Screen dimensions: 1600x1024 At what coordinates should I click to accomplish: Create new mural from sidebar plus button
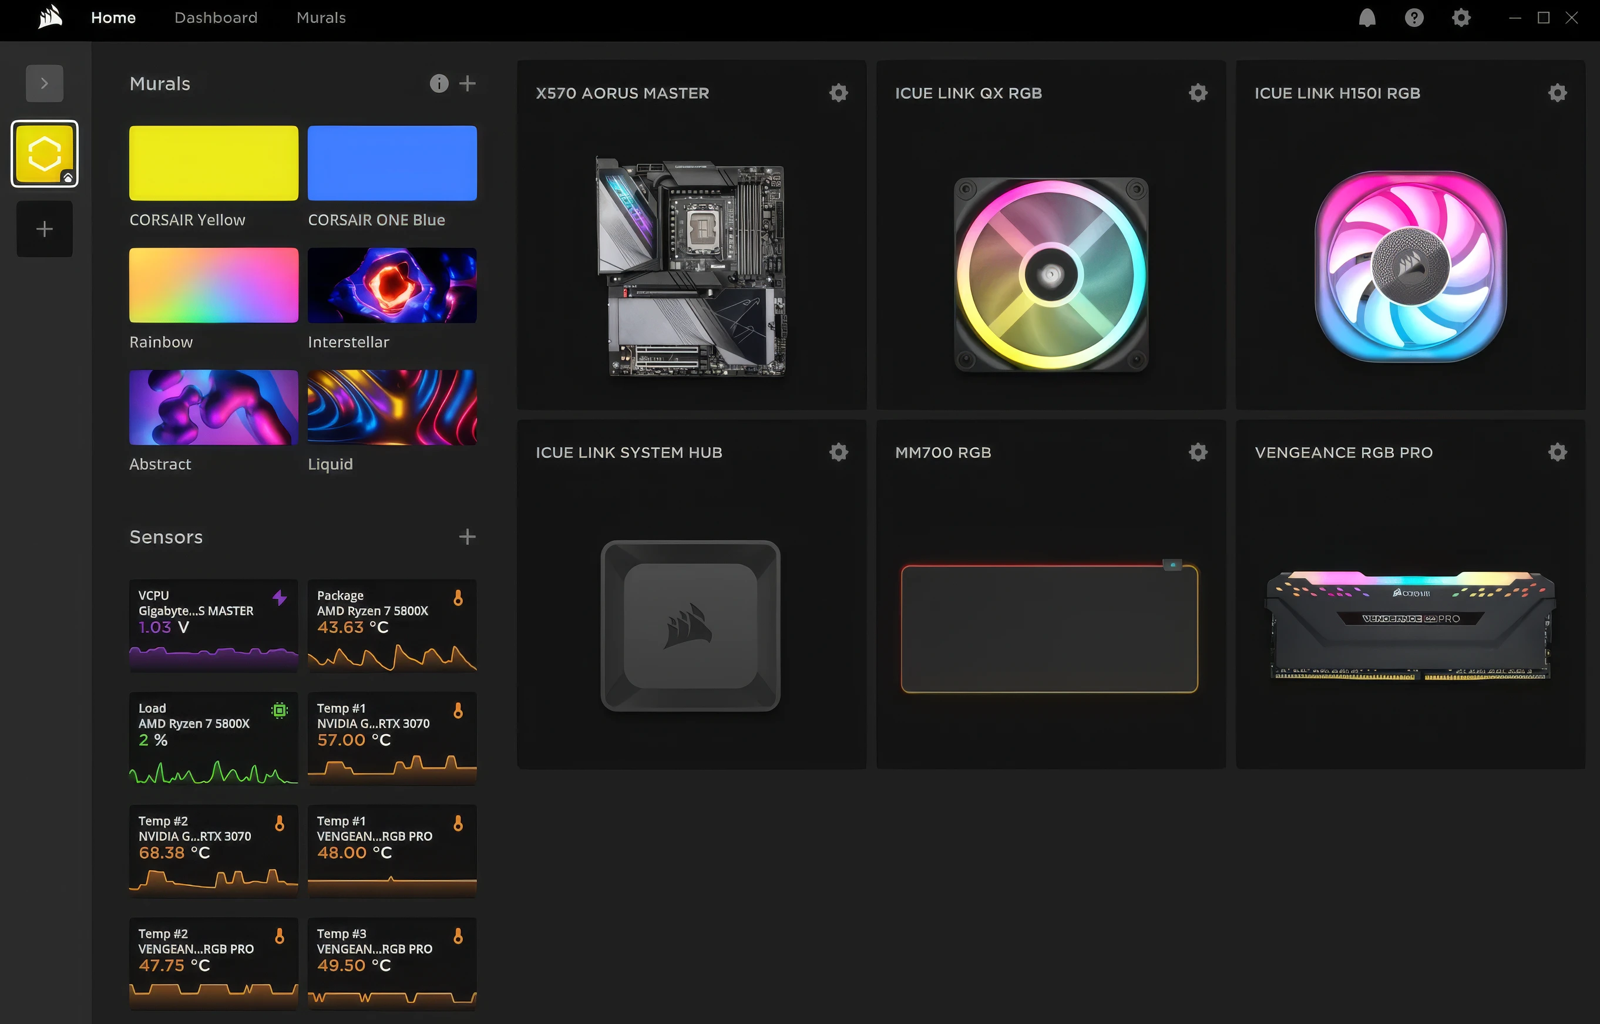tap(44, 228)
